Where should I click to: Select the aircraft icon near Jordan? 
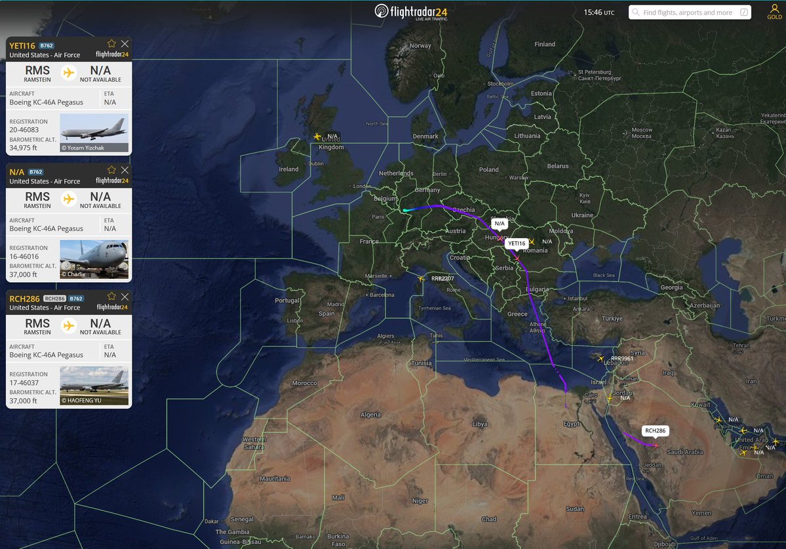click(610, 398)
